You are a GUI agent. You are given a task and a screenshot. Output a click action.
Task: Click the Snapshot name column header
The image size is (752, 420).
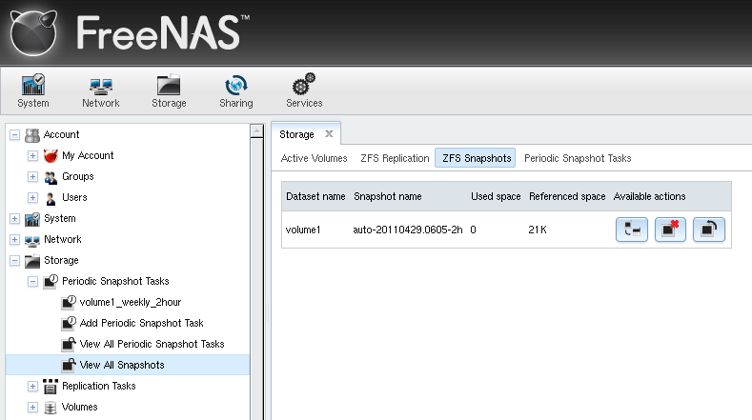(388, 196)
